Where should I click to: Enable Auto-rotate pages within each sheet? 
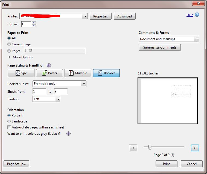[x=9, y=127]
